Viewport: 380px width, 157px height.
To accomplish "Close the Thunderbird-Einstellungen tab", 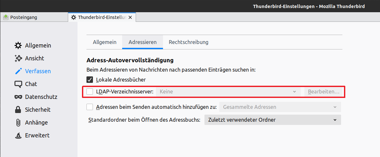I will point(130,17).
